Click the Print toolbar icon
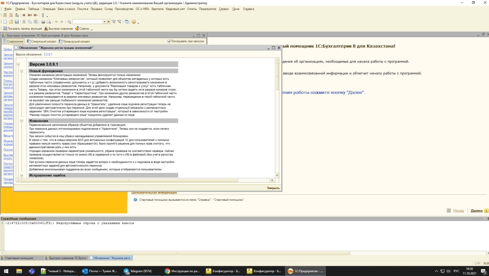 43,22
